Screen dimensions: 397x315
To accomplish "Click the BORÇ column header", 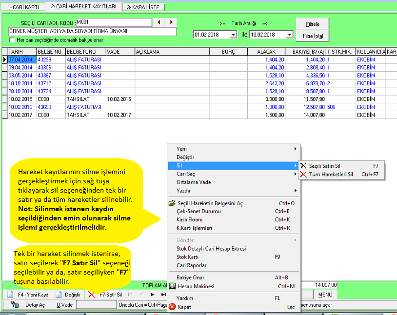I will click(x=229, y=52).
